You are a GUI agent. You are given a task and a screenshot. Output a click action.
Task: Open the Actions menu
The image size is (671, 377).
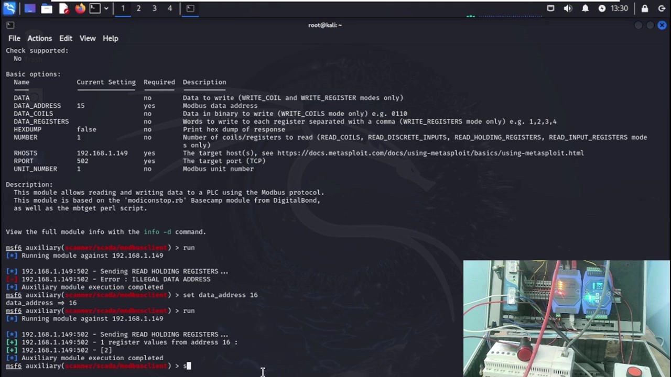coord(39,38)
